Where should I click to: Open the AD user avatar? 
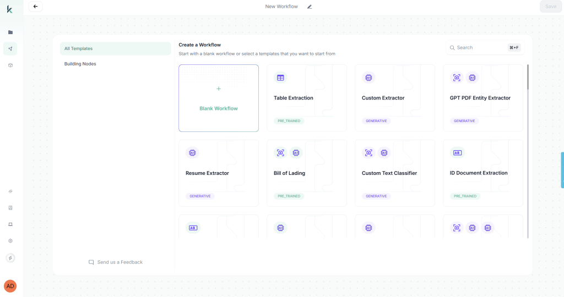pyautogui.click(x=10, y=286)
